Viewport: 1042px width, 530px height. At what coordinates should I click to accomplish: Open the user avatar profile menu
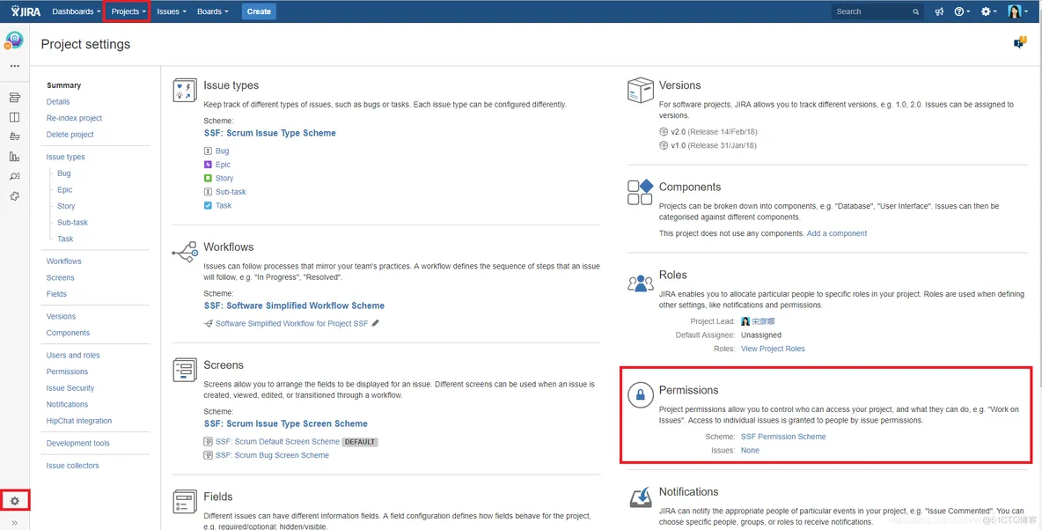[x=1017, y=11]
